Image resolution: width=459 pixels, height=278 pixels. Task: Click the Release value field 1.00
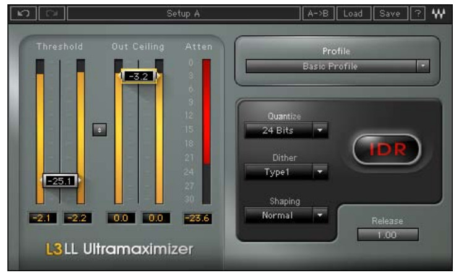click(388, 235)
